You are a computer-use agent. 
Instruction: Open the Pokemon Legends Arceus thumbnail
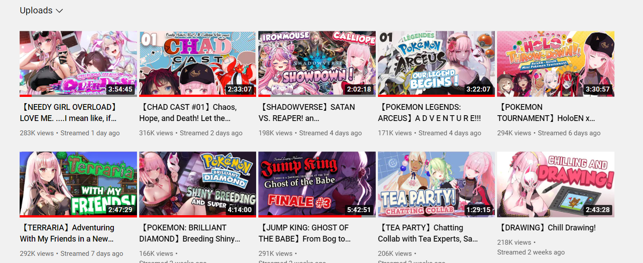pyautogui.click(x=436, y=64)
